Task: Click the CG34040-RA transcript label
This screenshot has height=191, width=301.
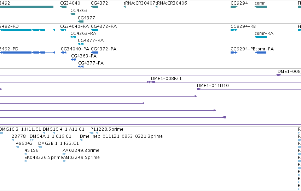Action: [x=75, y=26]
